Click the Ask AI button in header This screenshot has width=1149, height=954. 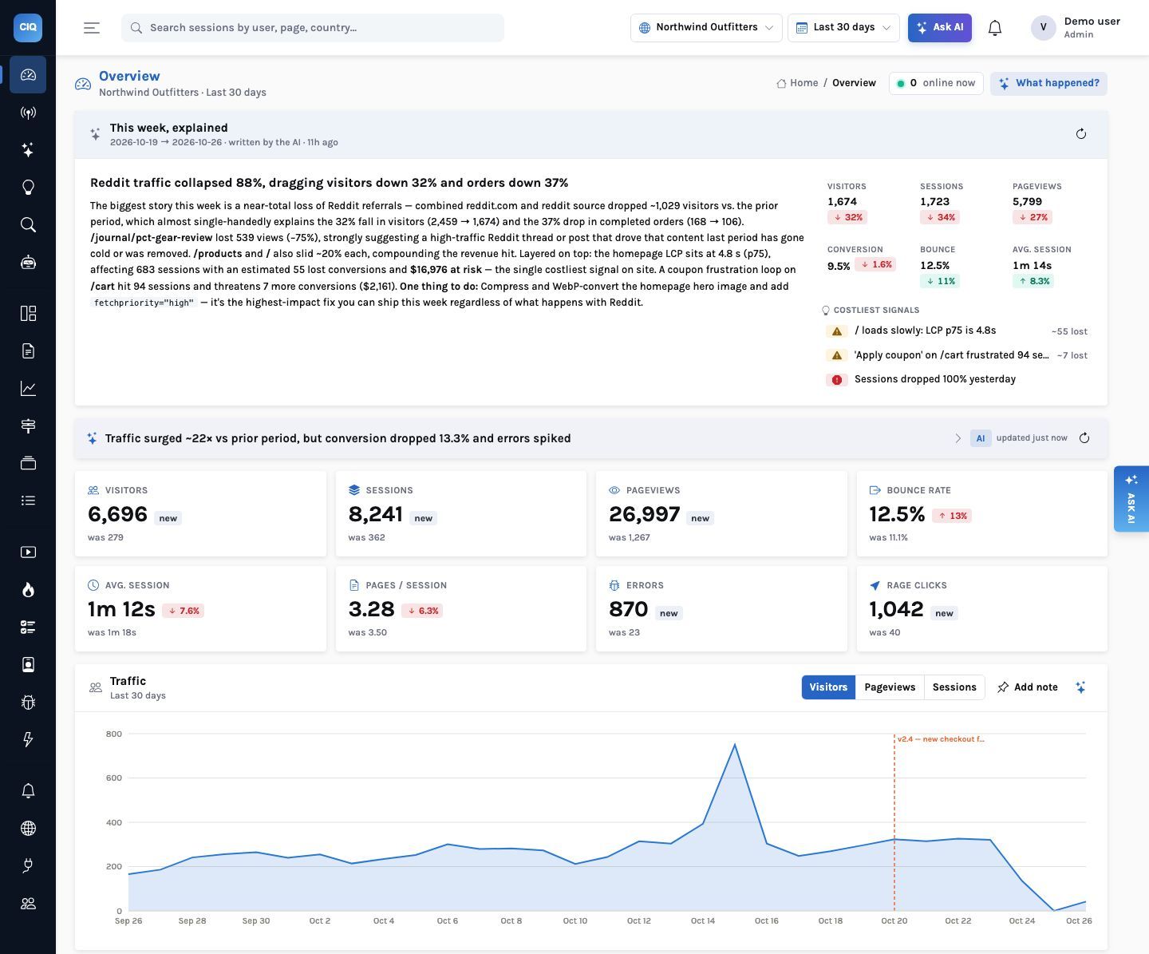[940, 28]
